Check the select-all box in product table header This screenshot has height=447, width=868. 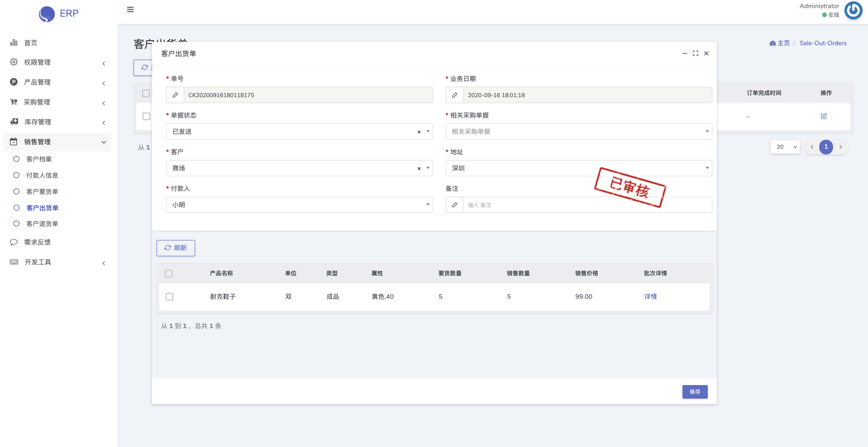[x=168, y=274]
